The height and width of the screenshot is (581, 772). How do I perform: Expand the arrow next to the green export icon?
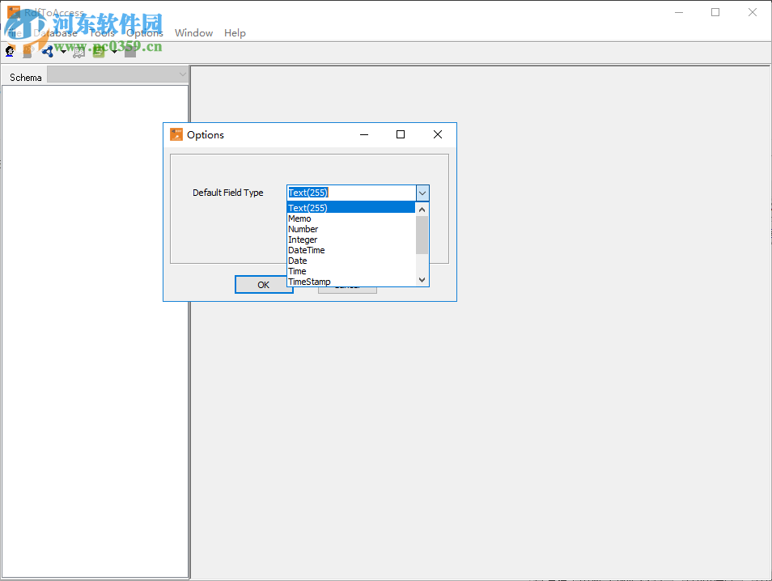click(113, 51)
